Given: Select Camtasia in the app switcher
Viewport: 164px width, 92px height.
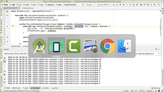Looking at the screenshot, I should click(73, 46).
